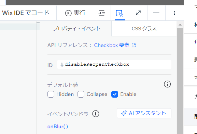Screen dimensions: 197x134
Task: Add the onBlur() event handler
Action: [x=58, y=127]
